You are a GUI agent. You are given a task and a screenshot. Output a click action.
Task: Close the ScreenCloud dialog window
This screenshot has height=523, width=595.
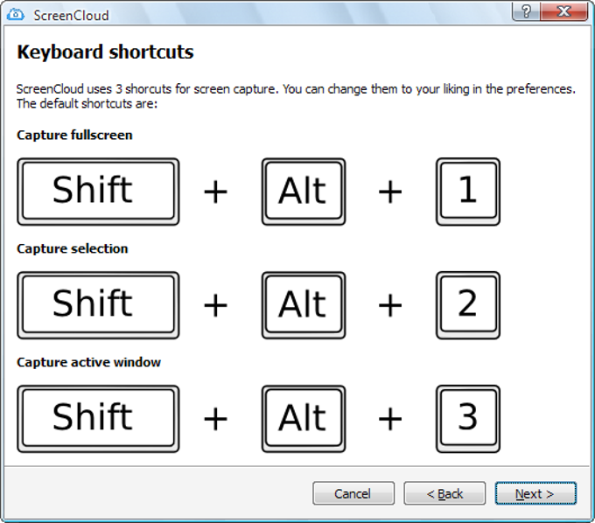coord(563,11)
